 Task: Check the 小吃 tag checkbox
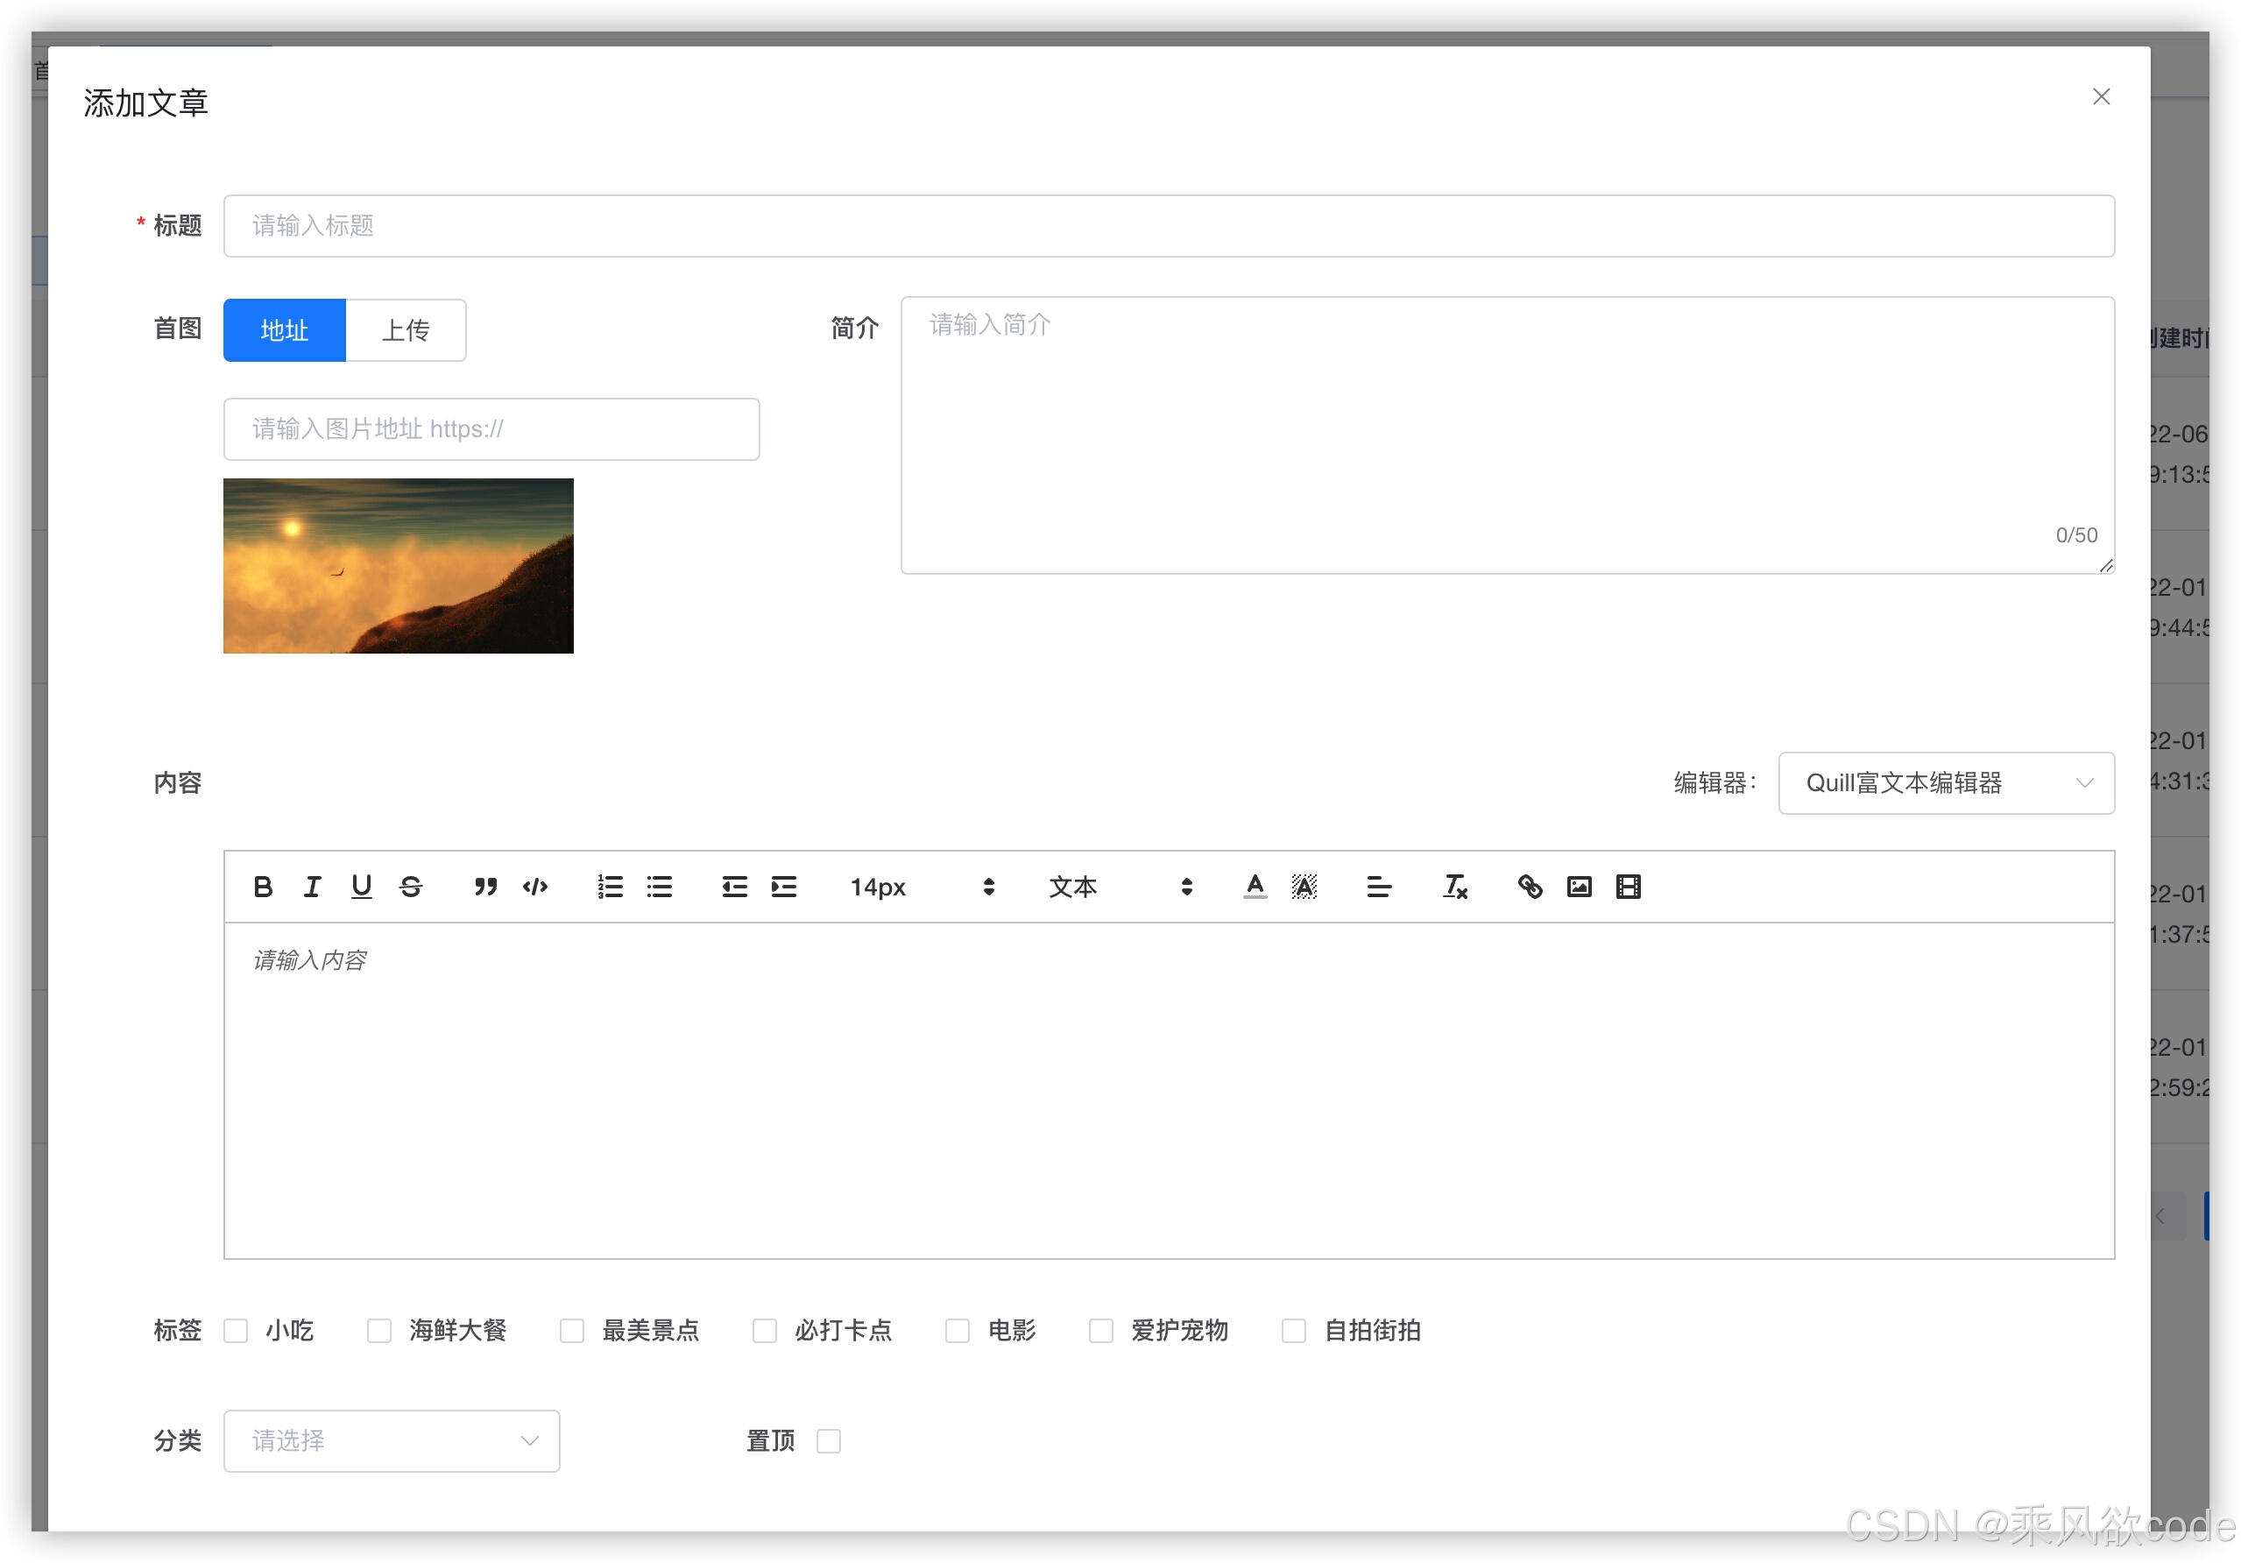236,1331
